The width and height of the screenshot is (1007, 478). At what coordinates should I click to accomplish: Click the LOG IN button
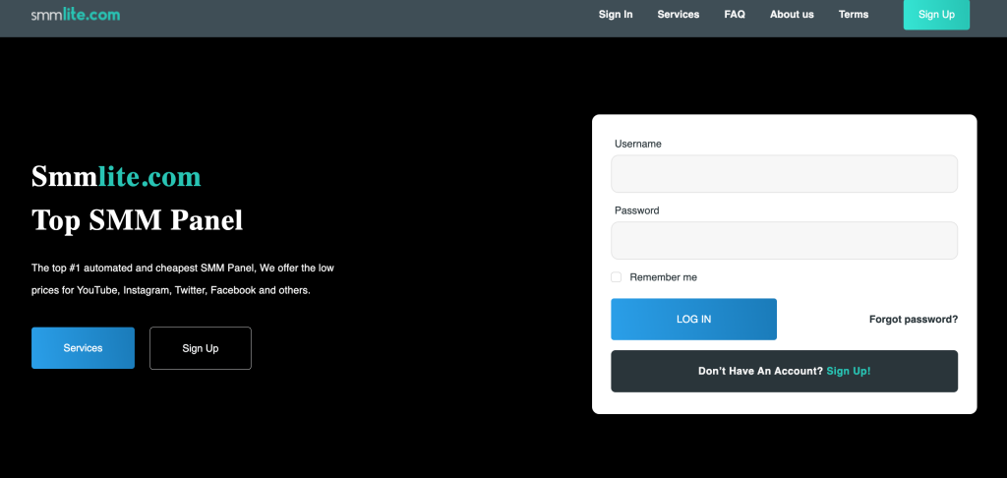pos(693,319)
